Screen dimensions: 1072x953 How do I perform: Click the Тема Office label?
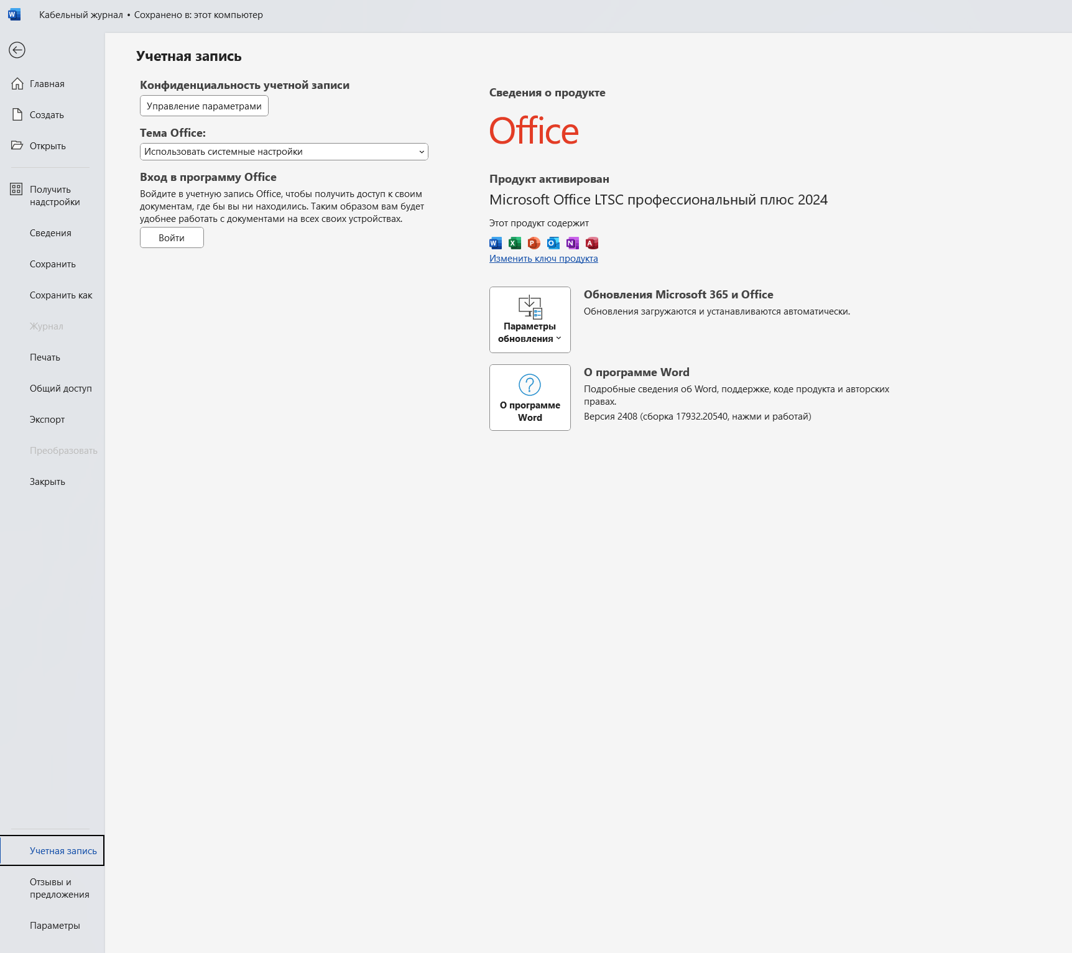tap(173, 133)
